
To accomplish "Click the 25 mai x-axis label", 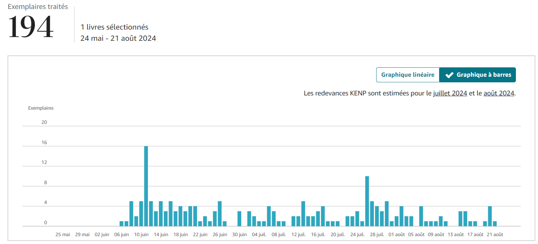I will coord(63,235).
